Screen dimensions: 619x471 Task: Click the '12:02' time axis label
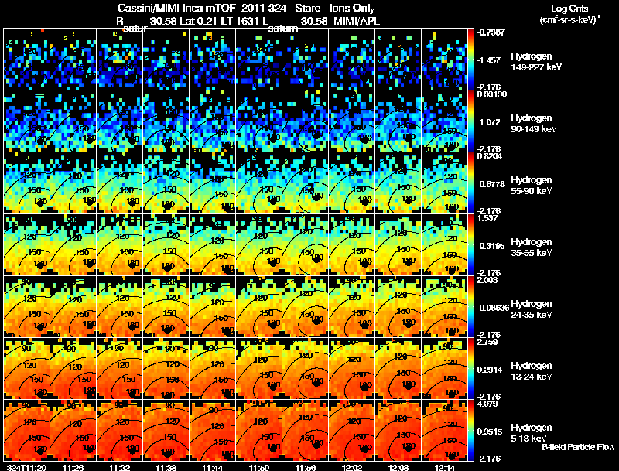click(352, 468)
